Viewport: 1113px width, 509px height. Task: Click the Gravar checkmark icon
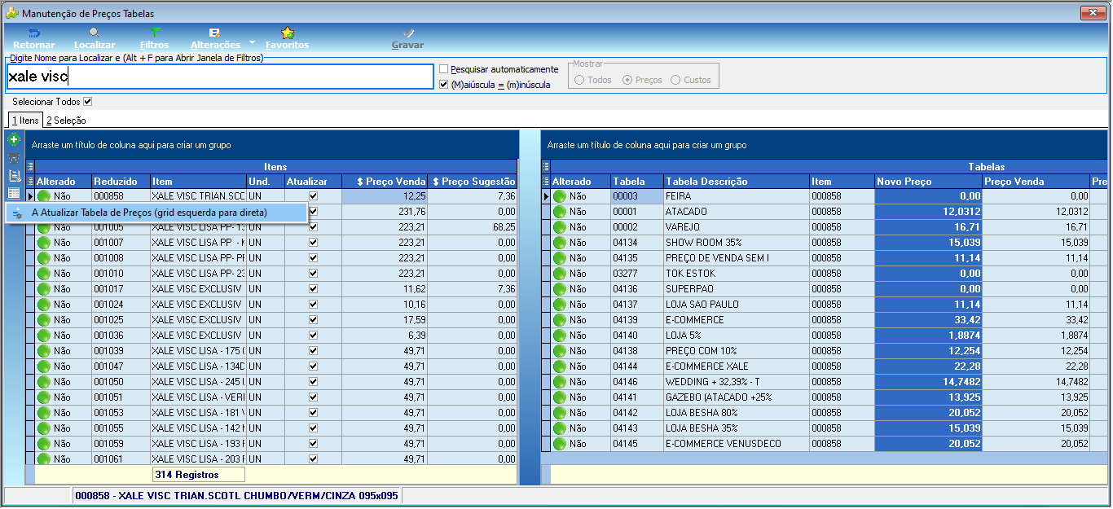(x=407, y=33)
